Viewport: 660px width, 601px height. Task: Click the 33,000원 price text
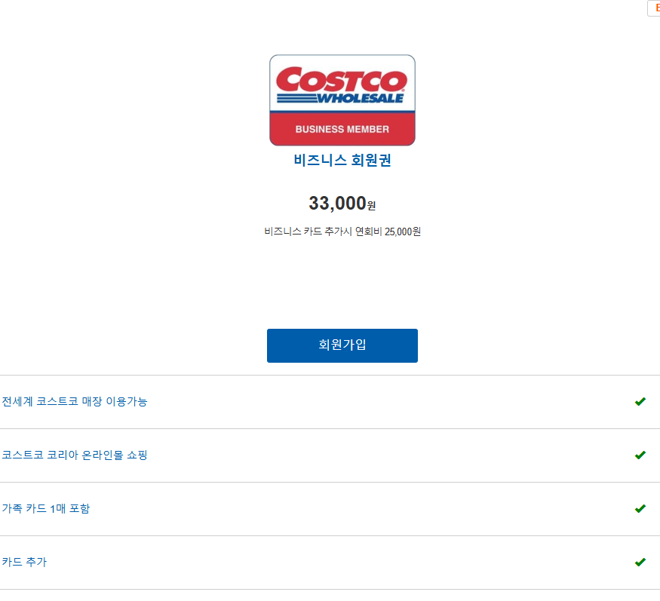(342, 204)
